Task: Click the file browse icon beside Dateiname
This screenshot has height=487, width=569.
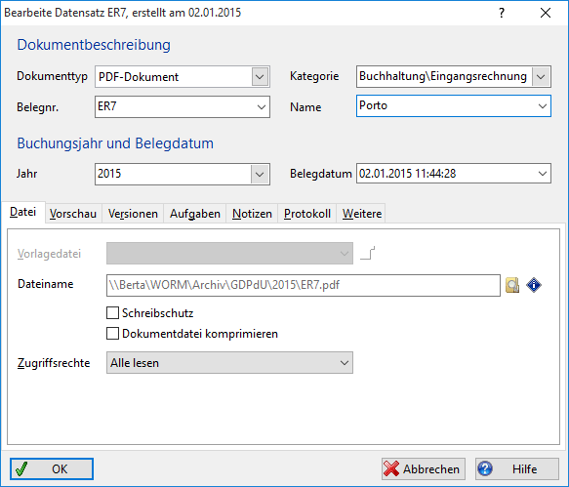Action: [x=512, y=285]
